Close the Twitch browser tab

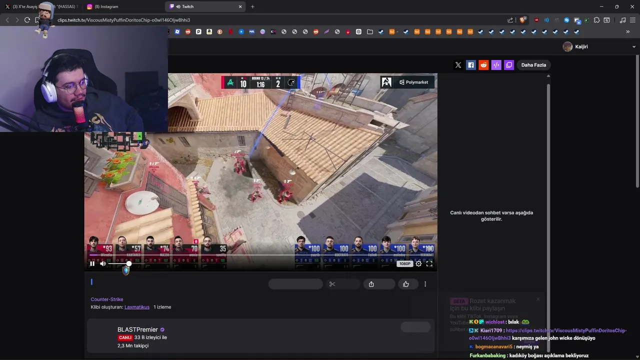click(x=240, y=6)
